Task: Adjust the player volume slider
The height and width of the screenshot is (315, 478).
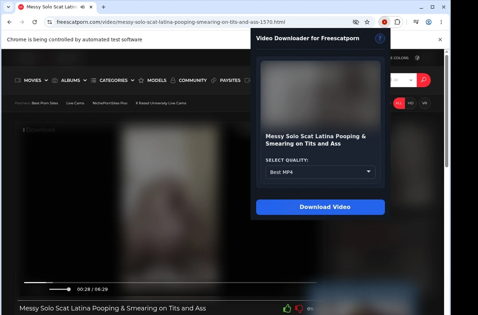Action: (x=60, y=289)
